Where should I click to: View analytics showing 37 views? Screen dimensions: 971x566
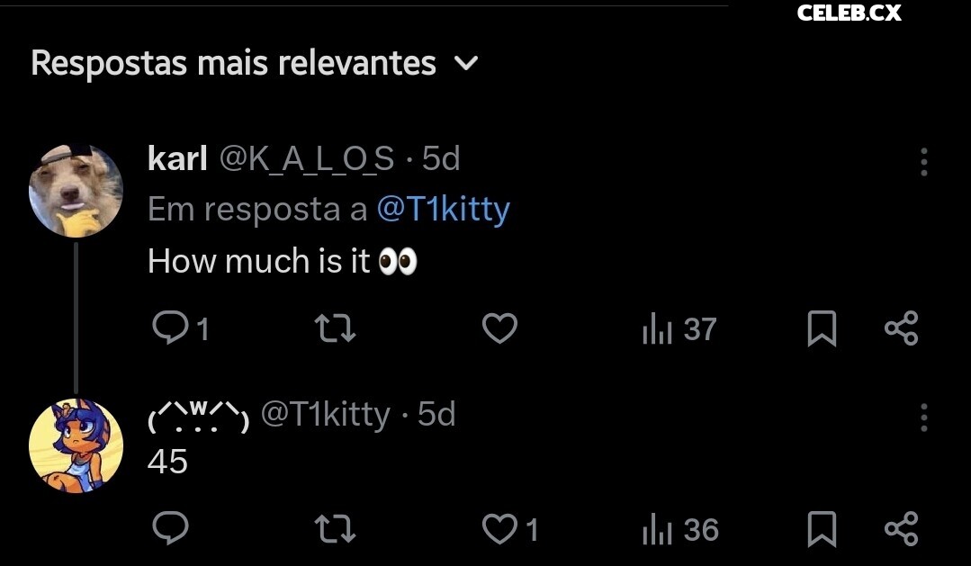[679, 330]
